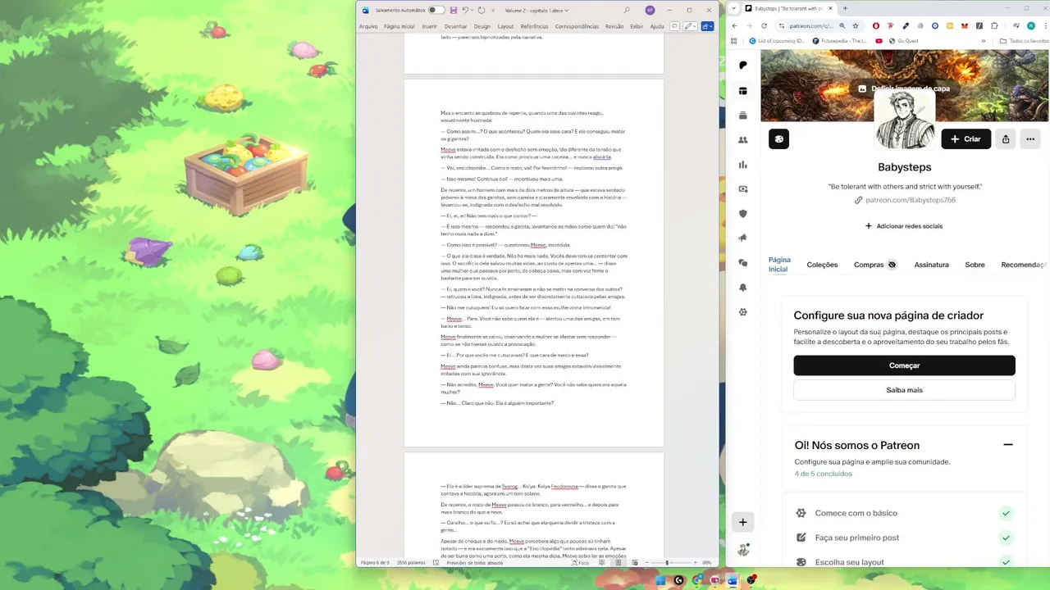1050x590 pixels.
Task: Open the Inserir ribbon tab
Action: pyautogui.click(x=430, y=26)
